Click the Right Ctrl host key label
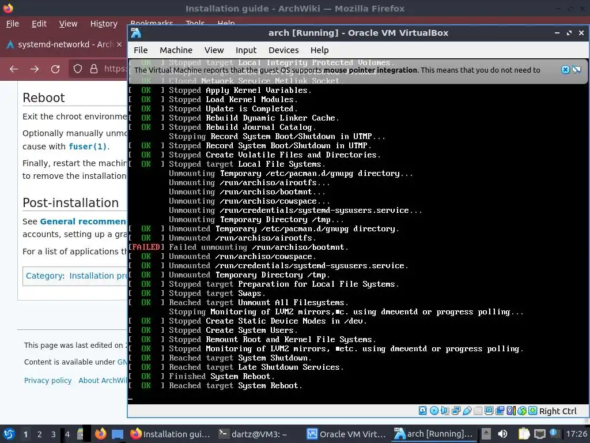The width and height of the screenshot is (590, 443). 558,411
